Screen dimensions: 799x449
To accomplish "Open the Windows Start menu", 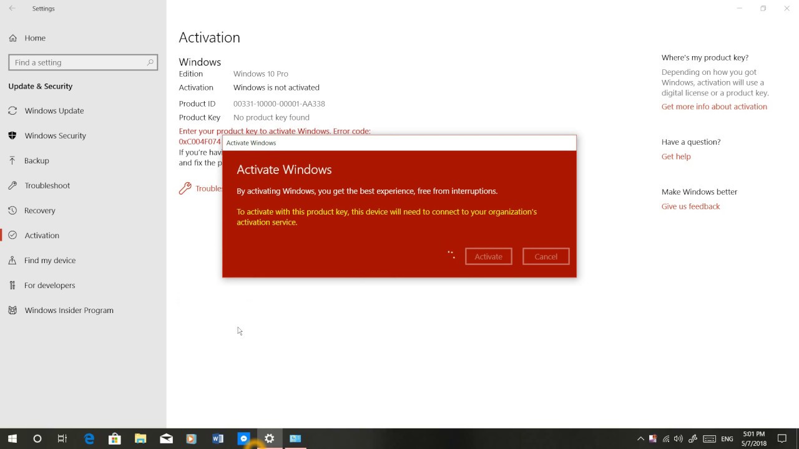I will 12,439.
